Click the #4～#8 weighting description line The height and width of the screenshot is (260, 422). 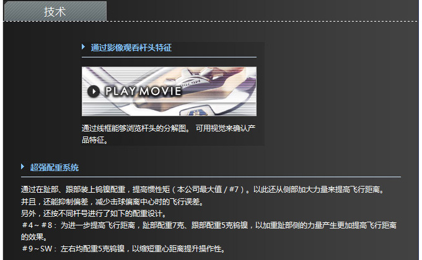(209, 225)
